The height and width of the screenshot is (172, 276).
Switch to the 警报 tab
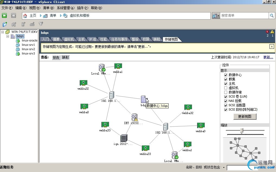tap(135, 39)
